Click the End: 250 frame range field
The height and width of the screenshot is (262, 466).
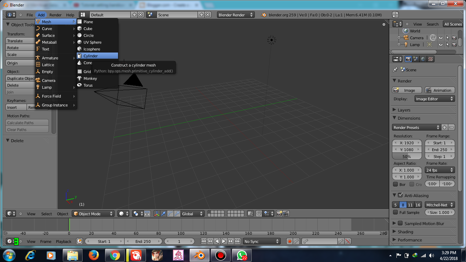pos(440,150)
